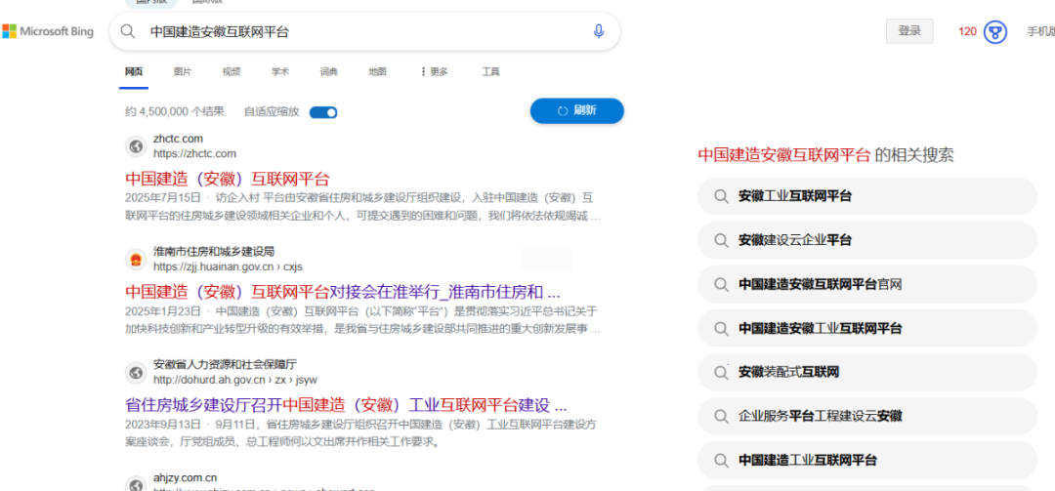This screenshot has height=491, width=1055.
Task: Click the 安徽省人力资源和社会保障厅 globe favicon
Action: (x=136, y=372)
